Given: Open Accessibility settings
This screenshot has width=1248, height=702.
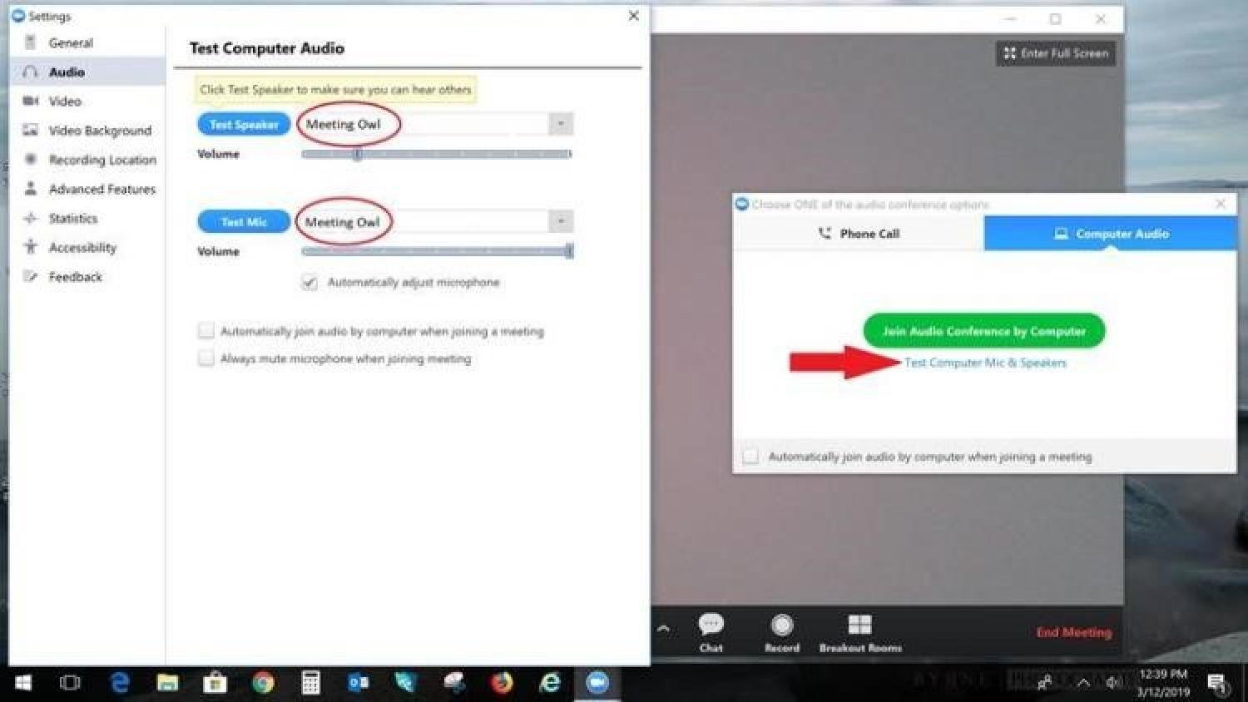Looking at the screenshot, I should click(87, 247).
